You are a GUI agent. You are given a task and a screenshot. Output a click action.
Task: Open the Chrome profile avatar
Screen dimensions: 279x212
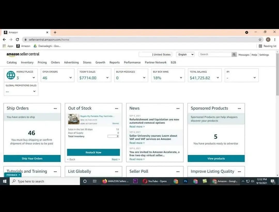coord(268,40)
